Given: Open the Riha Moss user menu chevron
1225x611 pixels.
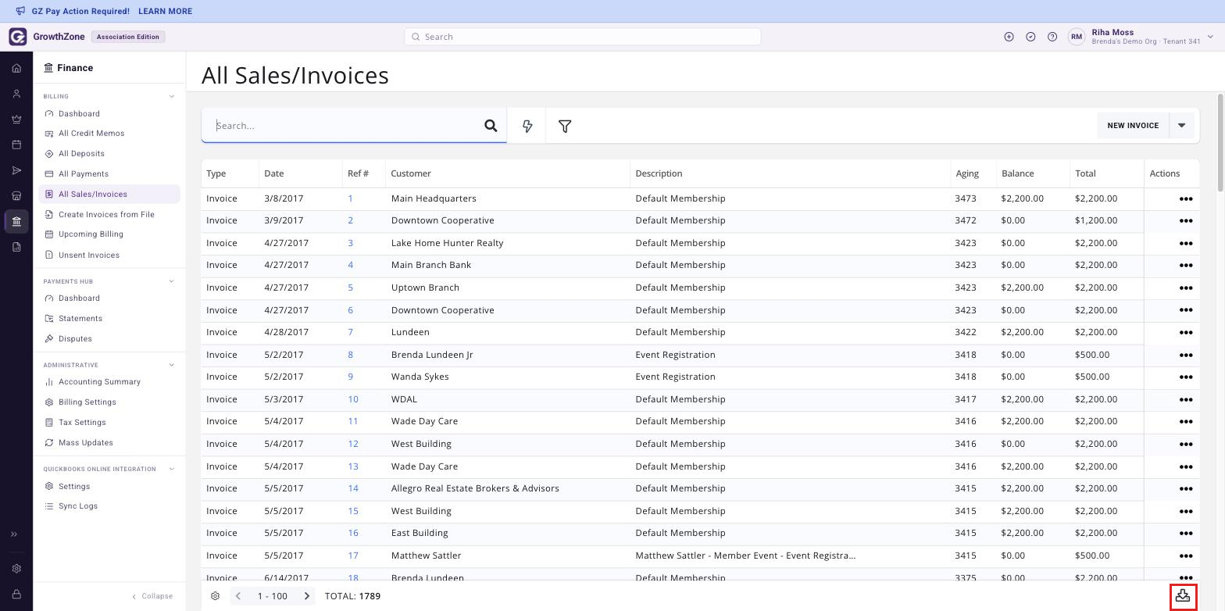Looking at the screenshot, I should pos(1210,37).
